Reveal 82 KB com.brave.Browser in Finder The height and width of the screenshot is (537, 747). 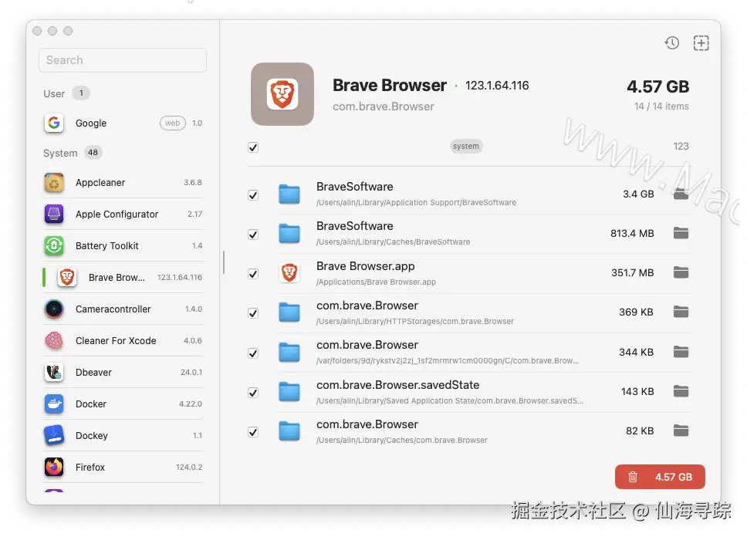tap(681, 431)
